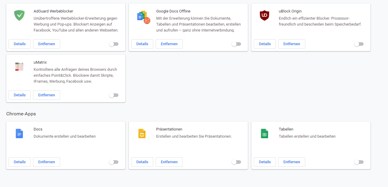Open Details for AdGuard Werbeblocker
The width and height of the screenshot is (388, 187).
tap(20, 44)
